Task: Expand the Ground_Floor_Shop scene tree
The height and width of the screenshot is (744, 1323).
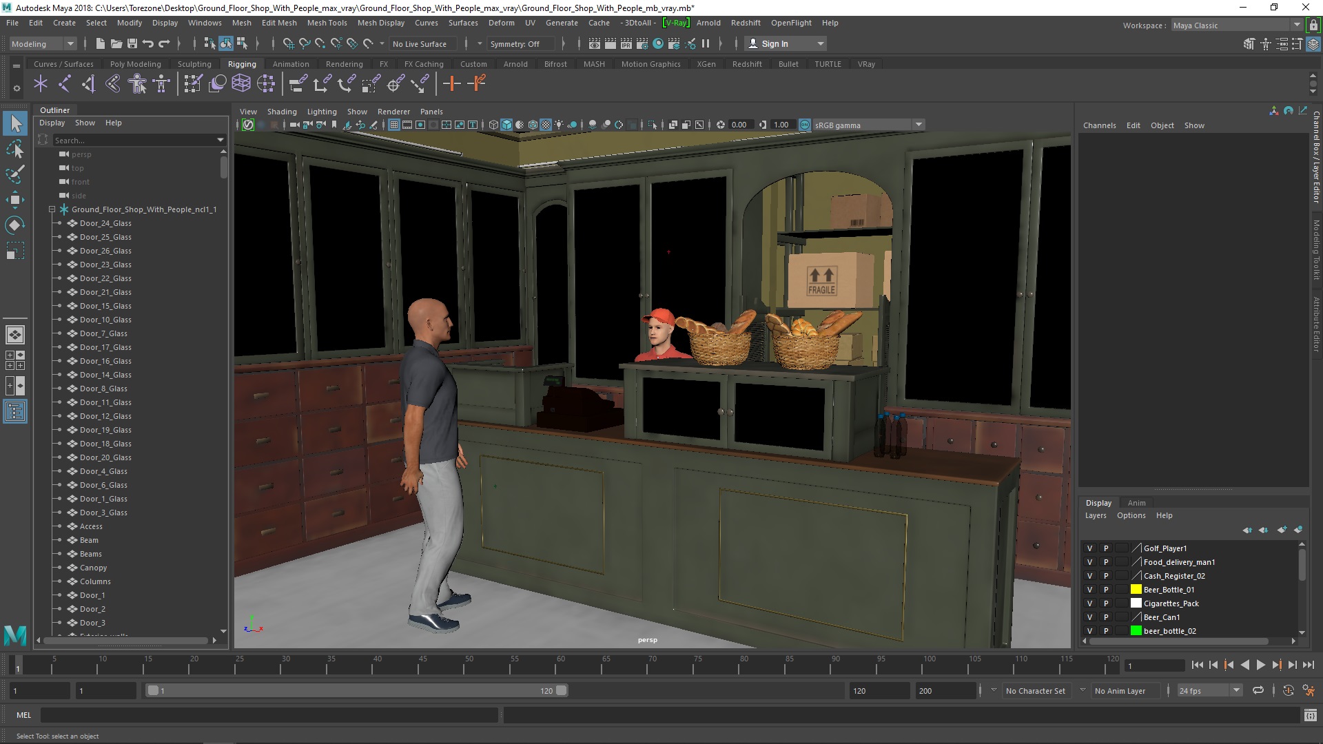Action: pyautogui.click(x=51, y=209)
